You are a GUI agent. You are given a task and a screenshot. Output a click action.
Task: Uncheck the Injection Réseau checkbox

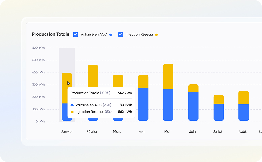(x=121, y=34)
